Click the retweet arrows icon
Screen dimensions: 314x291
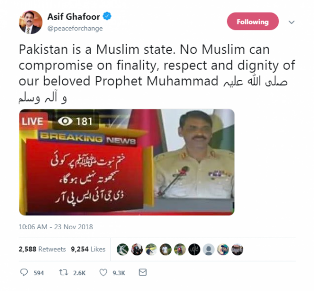click(63, 272)
